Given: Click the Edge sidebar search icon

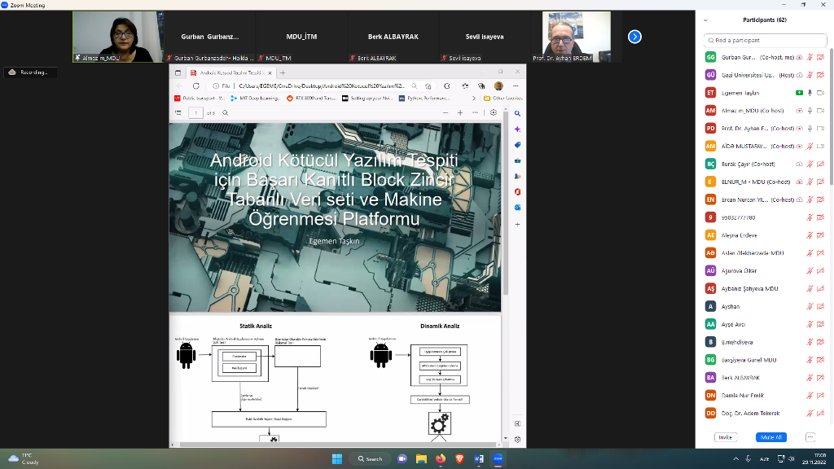Looking at the screenshot, I should coord(517,114).
